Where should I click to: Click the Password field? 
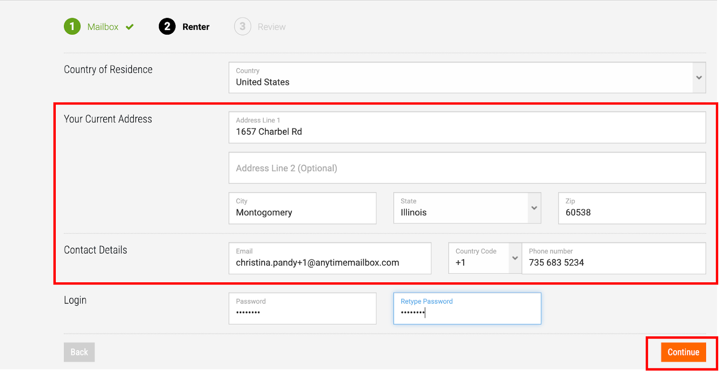(302, 308)
